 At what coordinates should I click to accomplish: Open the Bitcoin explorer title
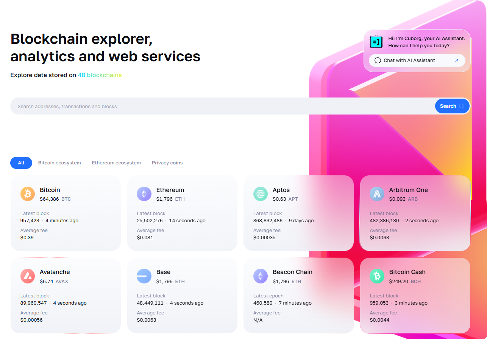(50, 190)
